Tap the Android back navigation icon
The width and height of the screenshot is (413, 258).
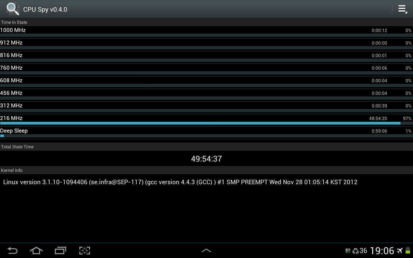(x=13, y=251)
